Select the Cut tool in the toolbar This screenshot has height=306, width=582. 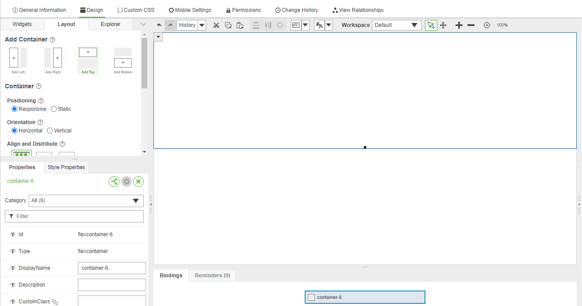point(216,25)
